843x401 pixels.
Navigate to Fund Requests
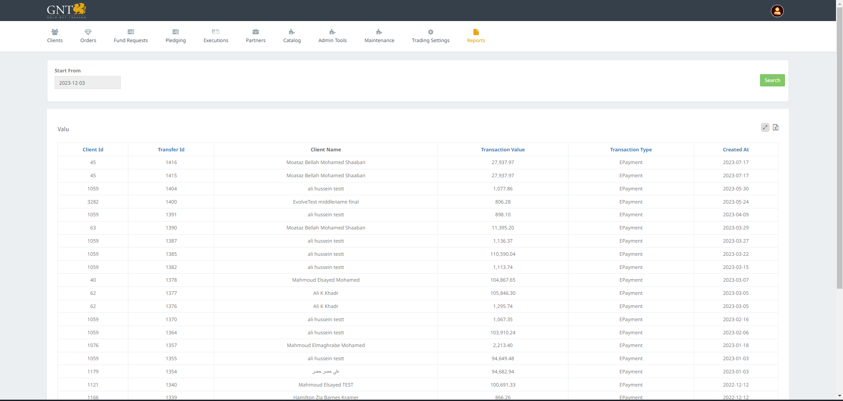[130, 36]
